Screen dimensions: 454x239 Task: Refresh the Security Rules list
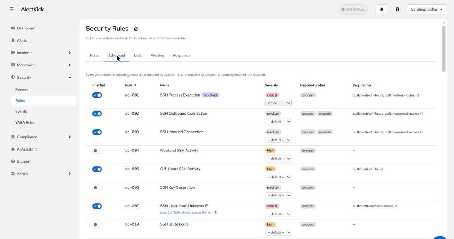click(136, 29)
